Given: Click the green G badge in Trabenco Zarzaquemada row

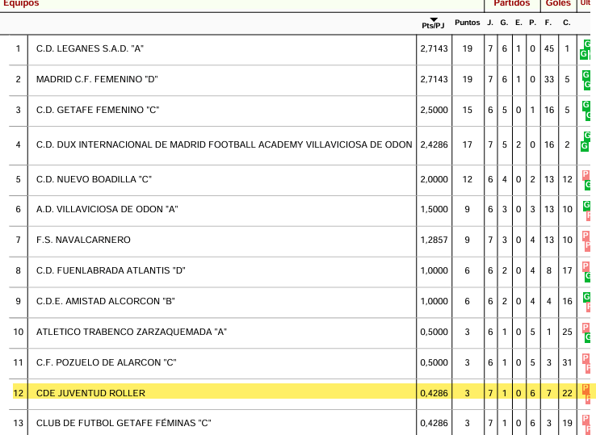Looking at the screenshot, I should click(x=588, y=337).
